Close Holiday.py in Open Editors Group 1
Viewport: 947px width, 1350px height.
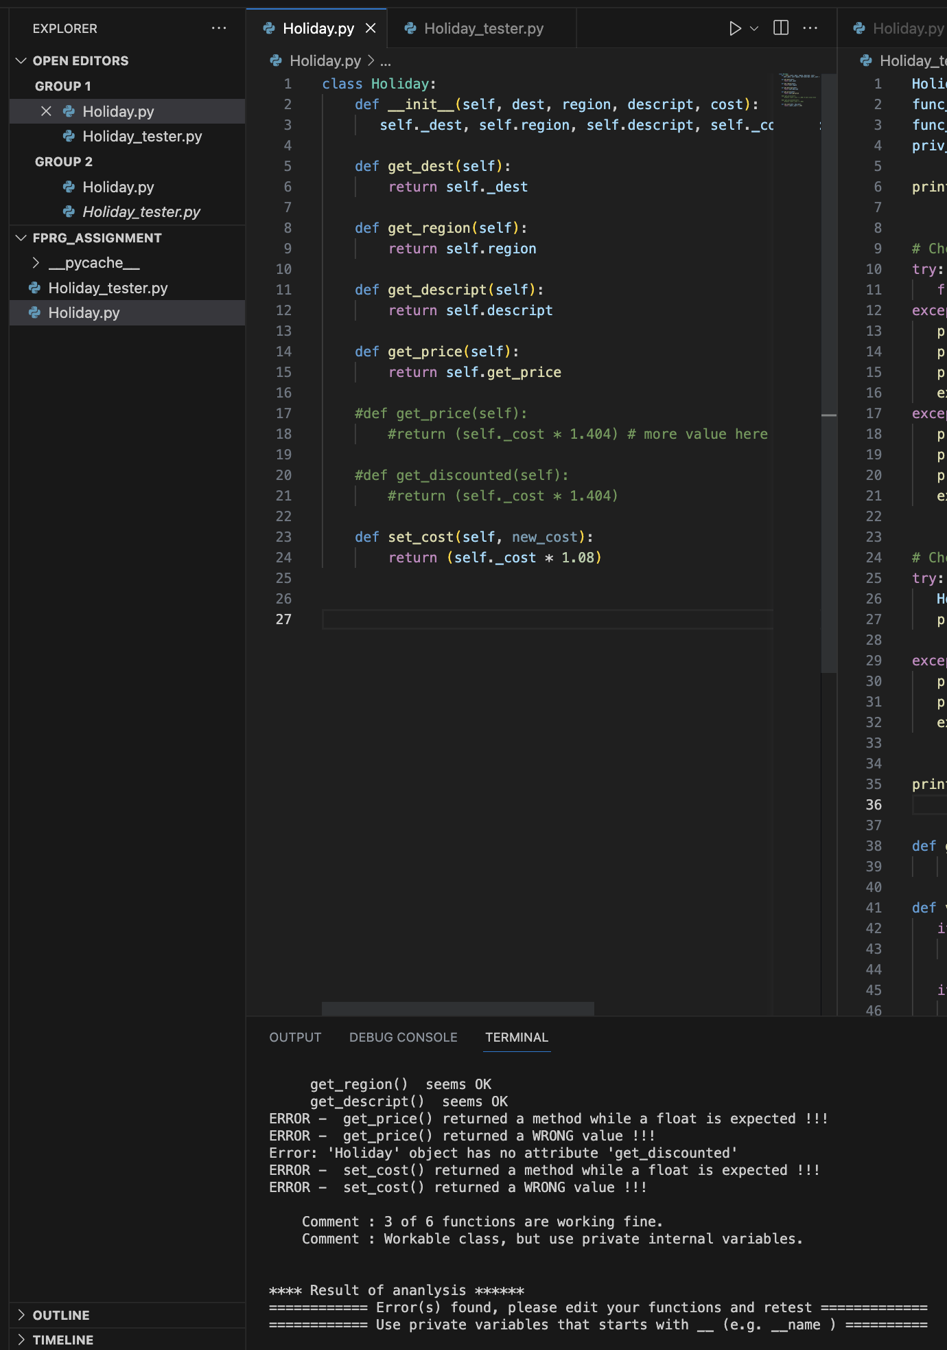coord(46,111)
